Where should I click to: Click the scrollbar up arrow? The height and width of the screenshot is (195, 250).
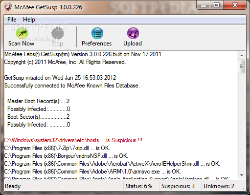(x=242, y=55)
